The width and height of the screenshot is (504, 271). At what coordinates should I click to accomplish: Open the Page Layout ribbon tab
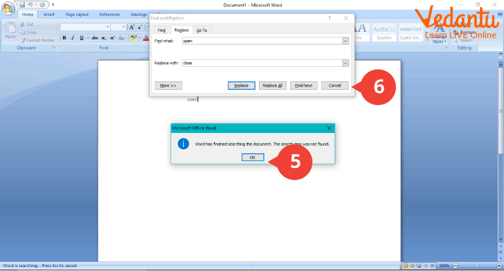coord(77,14)
